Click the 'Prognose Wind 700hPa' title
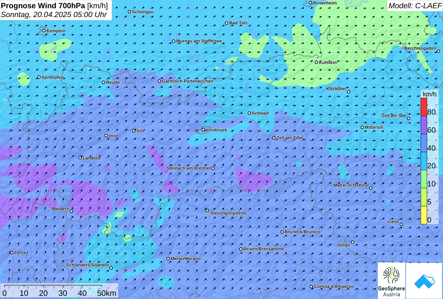Screen dimensions: 443x299 coord(43,6)
